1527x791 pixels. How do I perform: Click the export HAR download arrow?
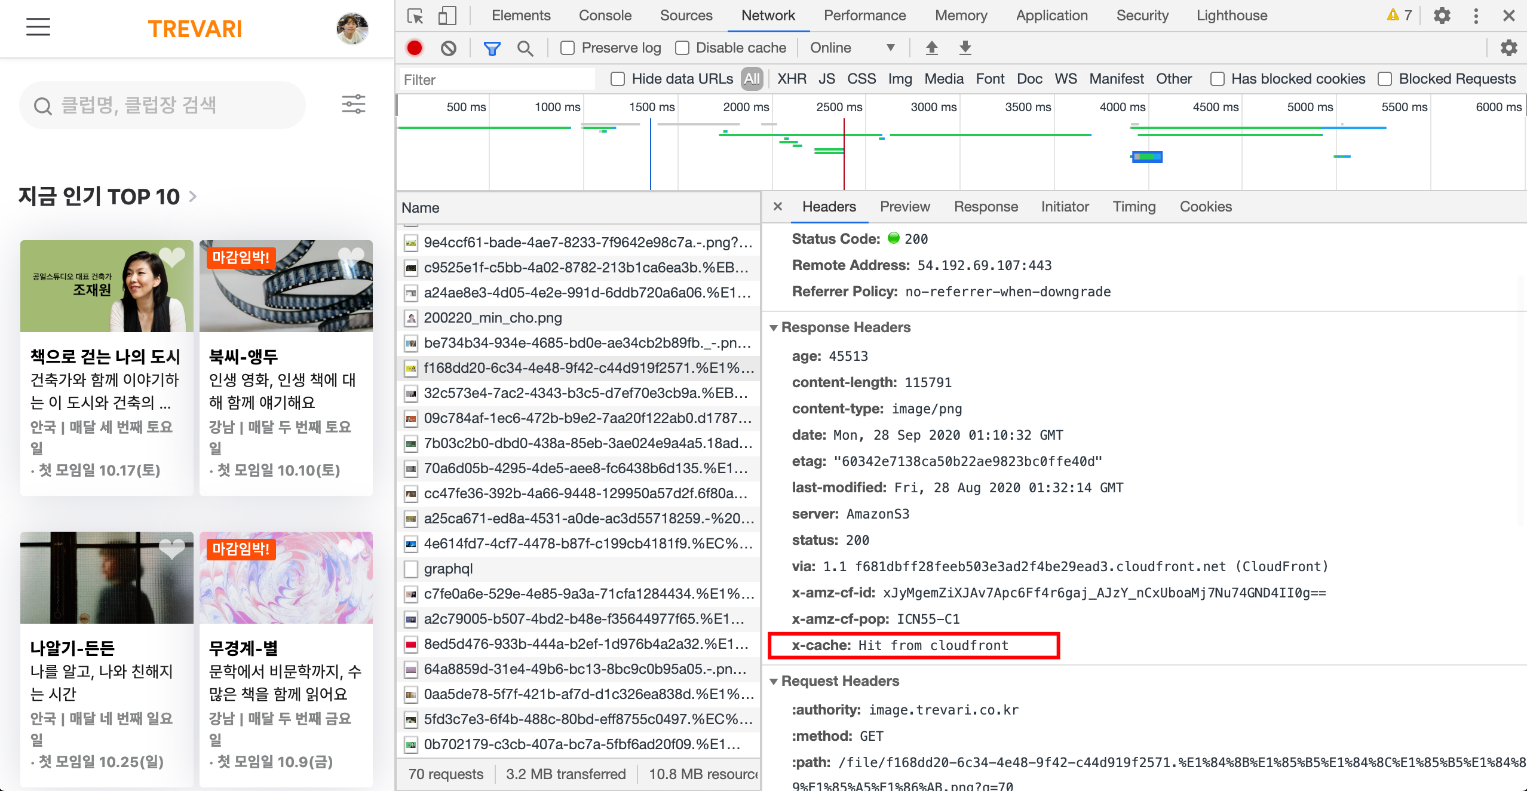[x=965, y=48]
